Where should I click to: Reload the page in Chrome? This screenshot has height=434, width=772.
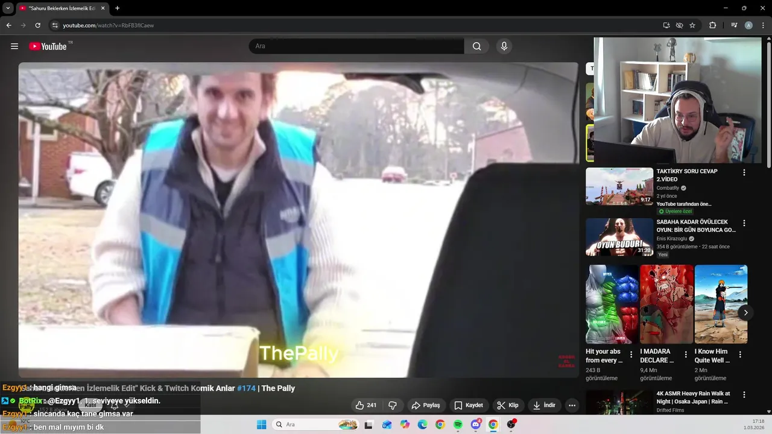[37, 25]
